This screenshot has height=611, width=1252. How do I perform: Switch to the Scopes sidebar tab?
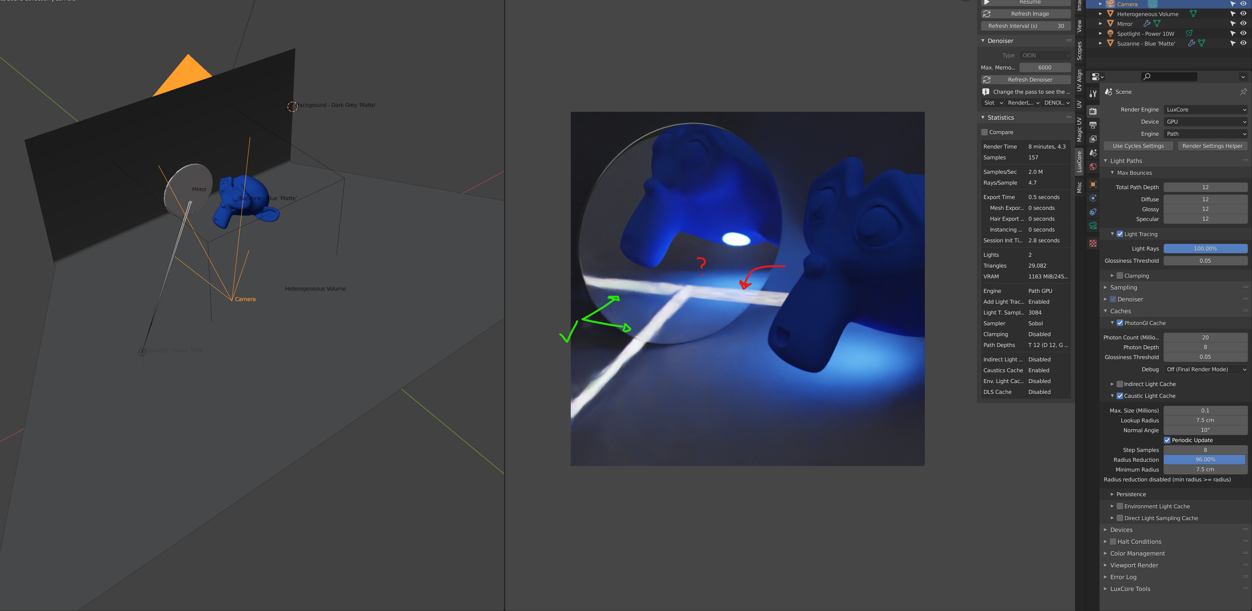pos(1079,51)
